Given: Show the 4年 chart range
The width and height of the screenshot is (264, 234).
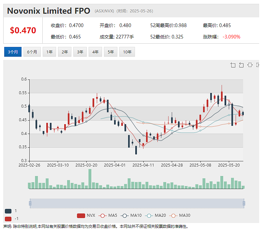Looking at the screenshot, I should (95, 52).
